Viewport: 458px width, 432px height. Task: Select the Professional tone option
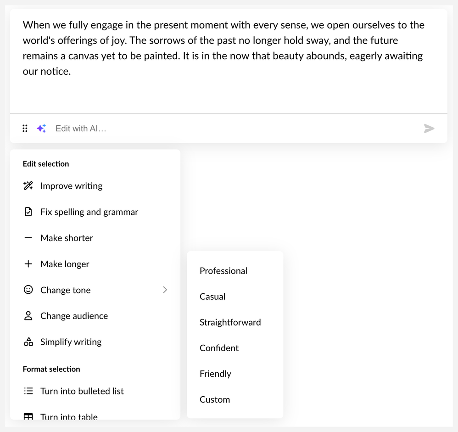tap(223, 271)
